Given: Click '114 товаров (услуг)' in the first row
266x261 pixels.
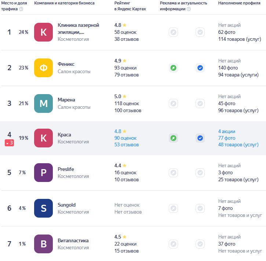Looking at the screenshot, I should pos(240,39).
